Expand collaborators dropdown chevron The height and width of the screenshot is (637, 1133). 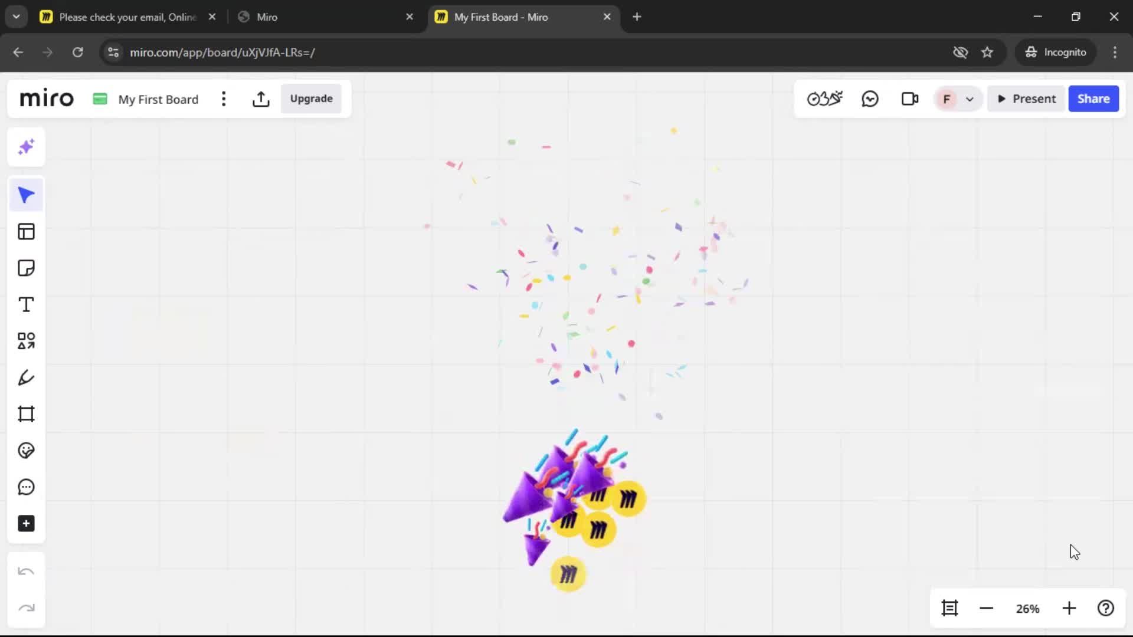(x=970, y=99)
